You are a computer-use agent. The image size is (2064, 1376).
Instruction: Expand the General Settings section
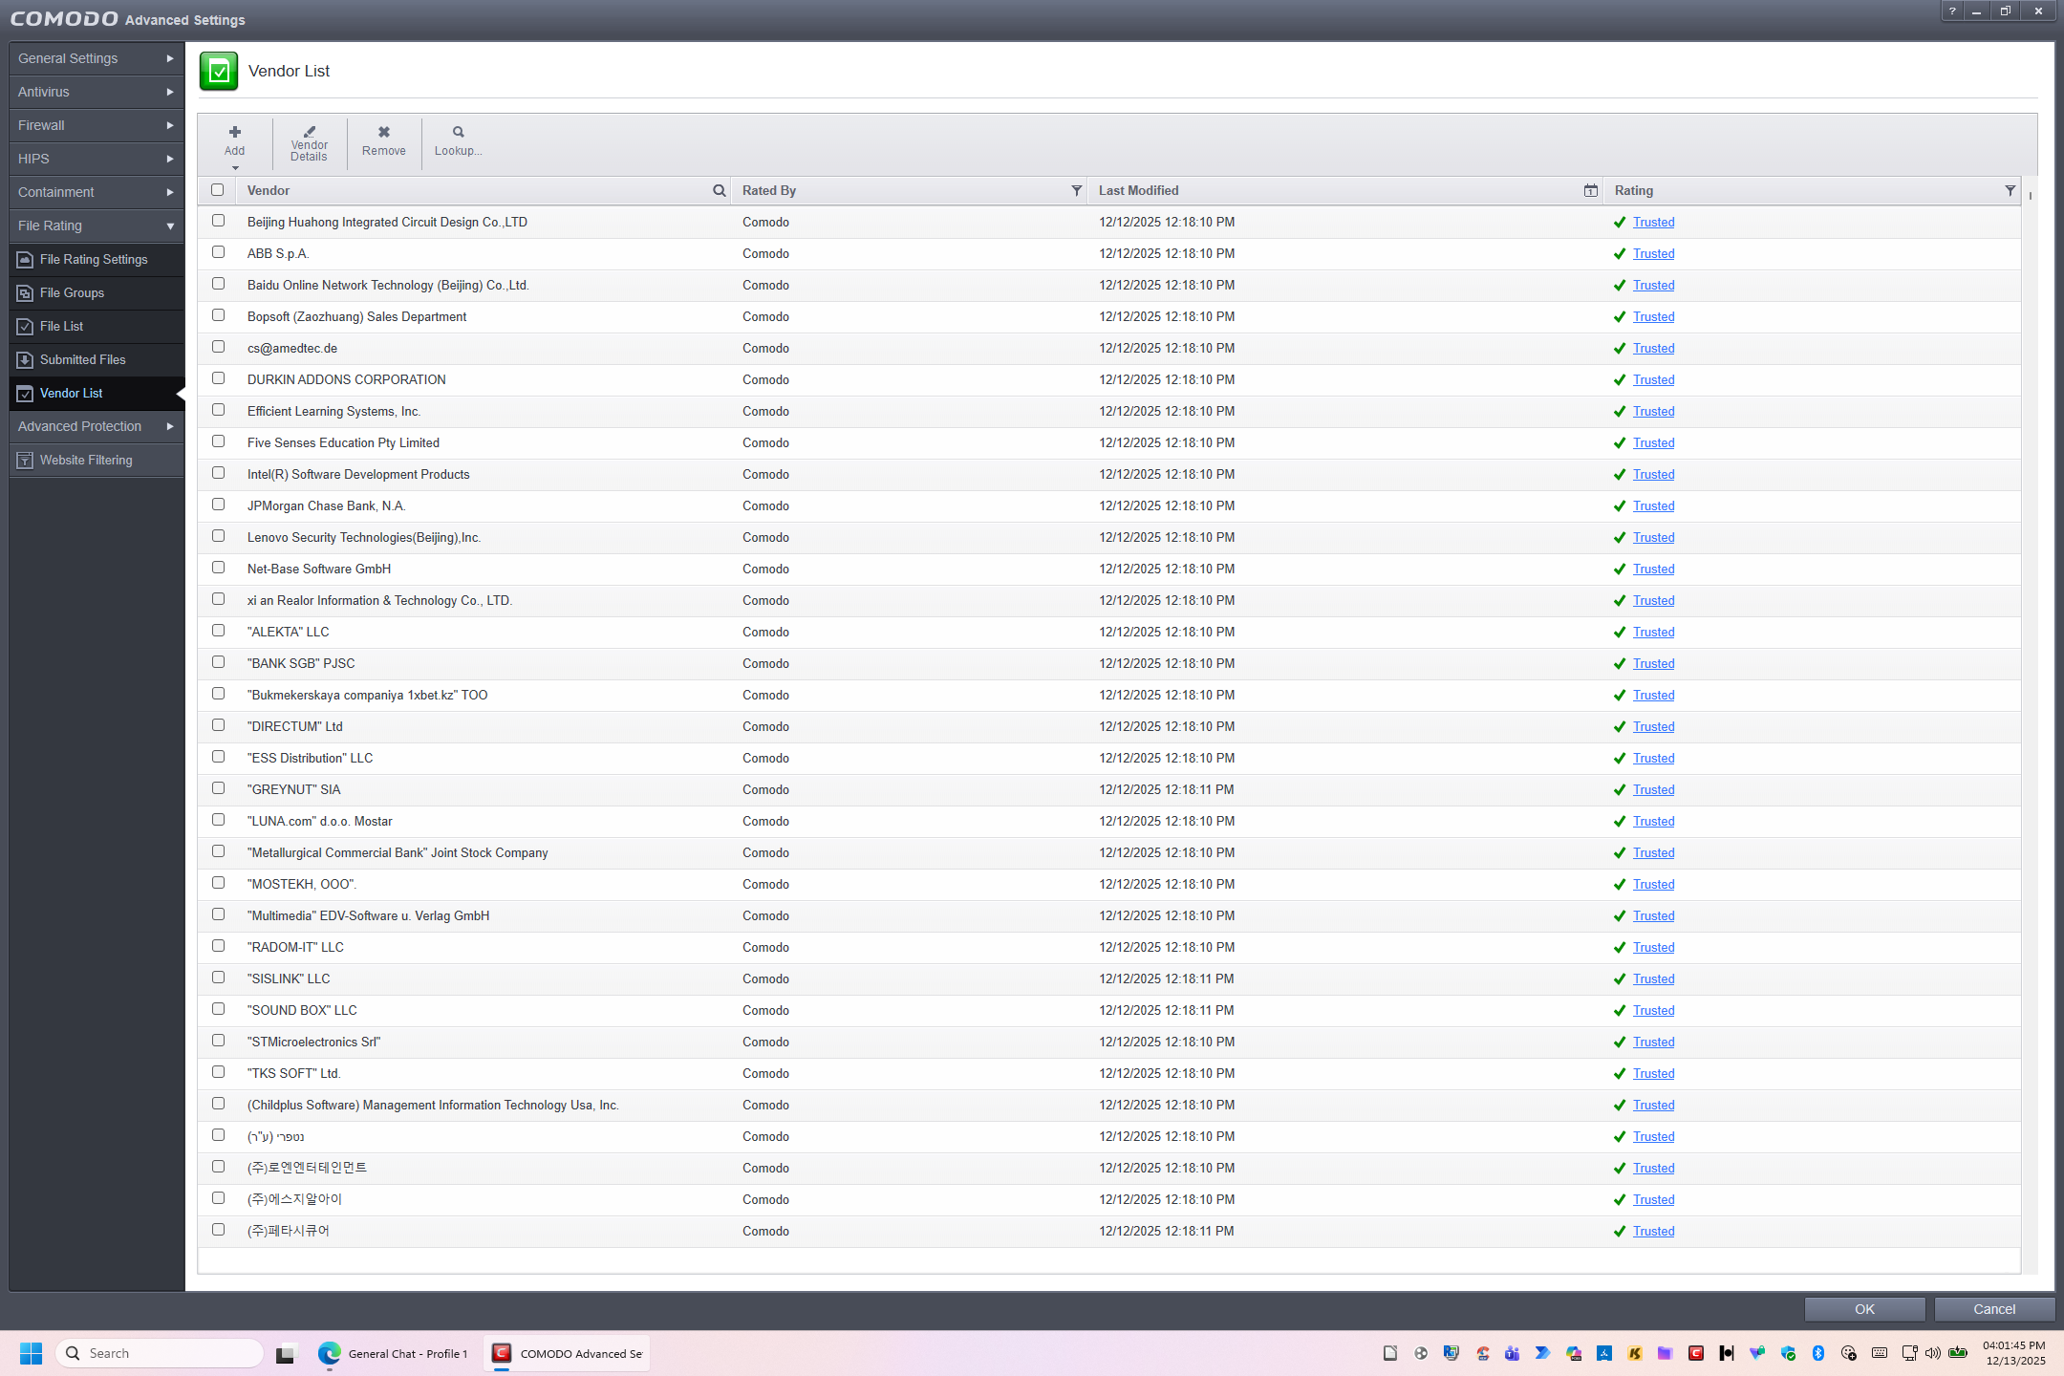pyautogui.click(x=96, y=58)
